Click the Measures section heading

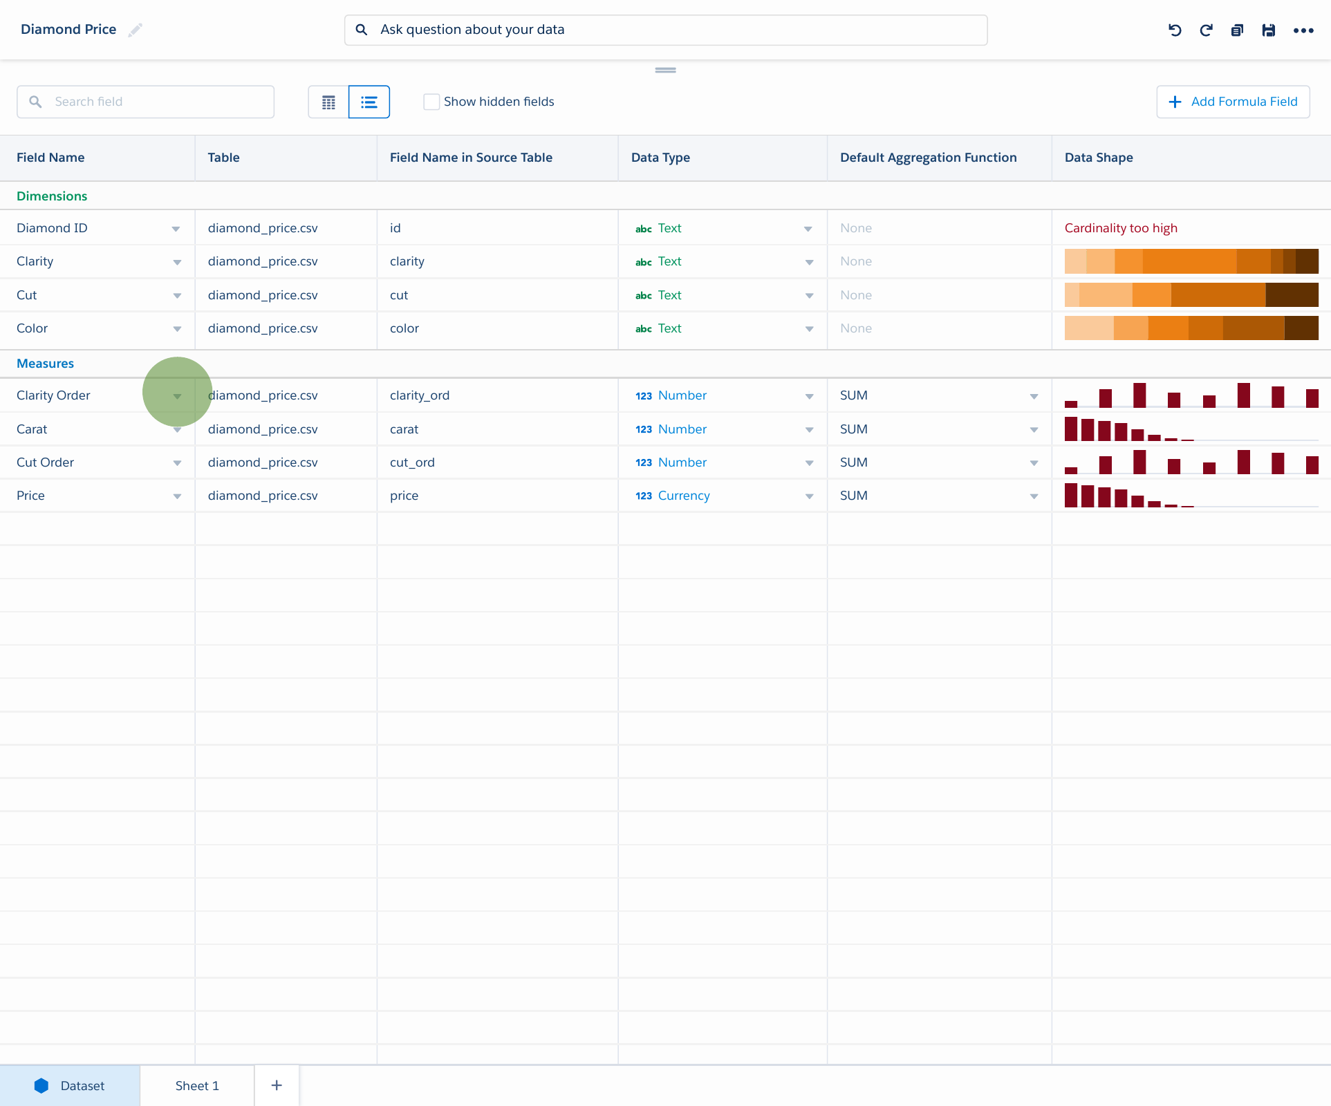pos(45,364)
